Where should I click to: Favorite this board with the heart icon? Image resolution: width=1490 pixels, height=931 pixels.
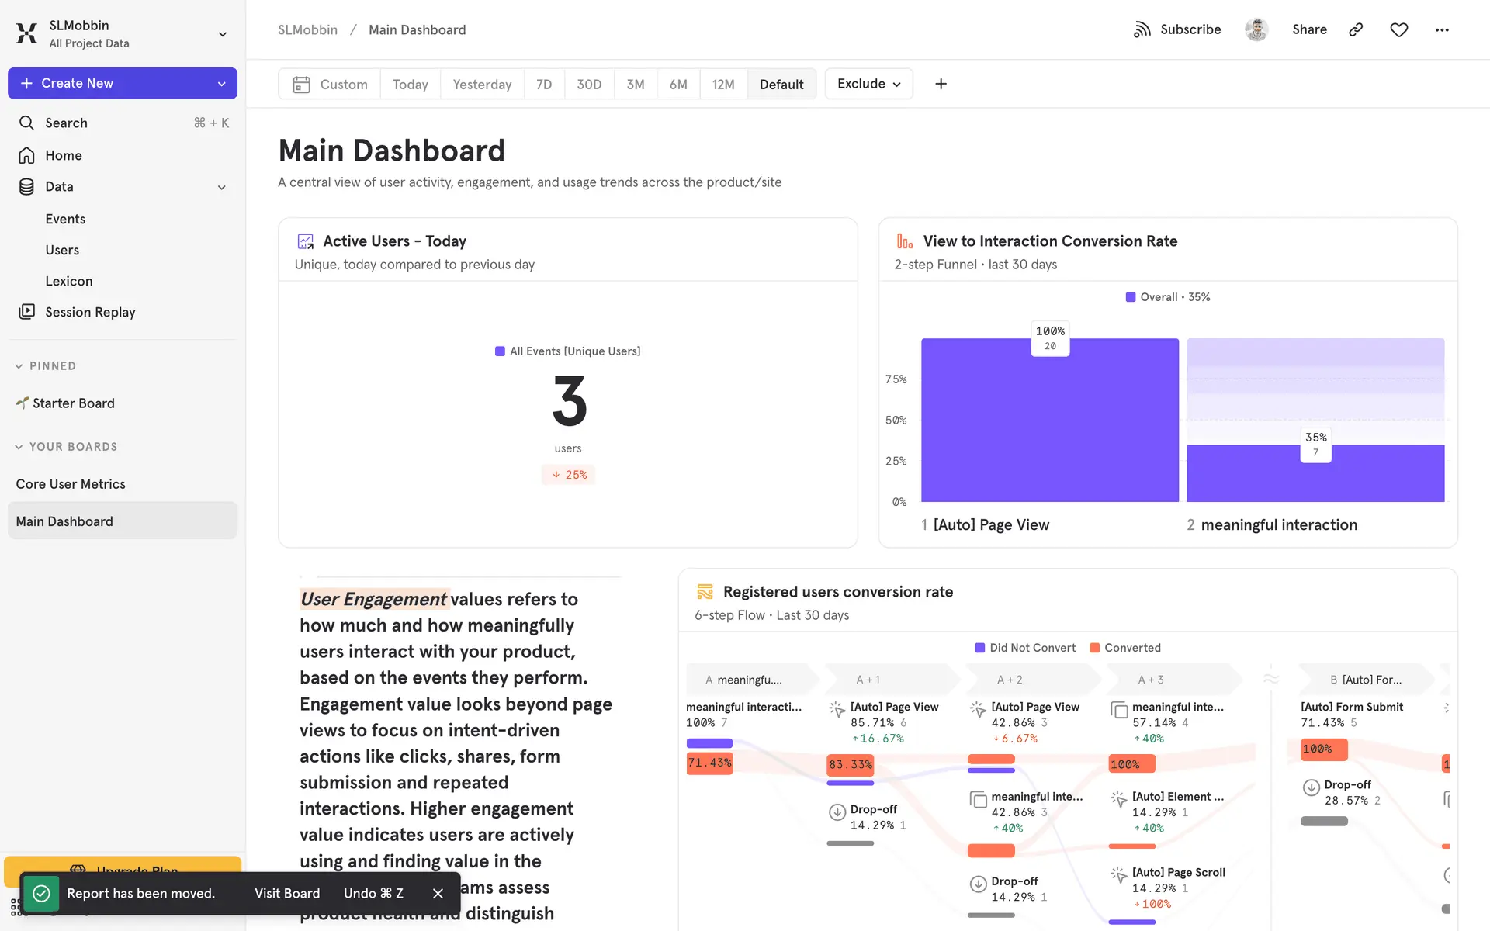click(1398, 29)
